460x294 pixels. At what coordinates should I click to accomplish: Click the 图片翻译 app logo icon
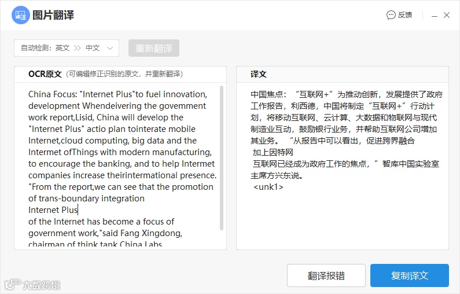[x=20, y=15]
